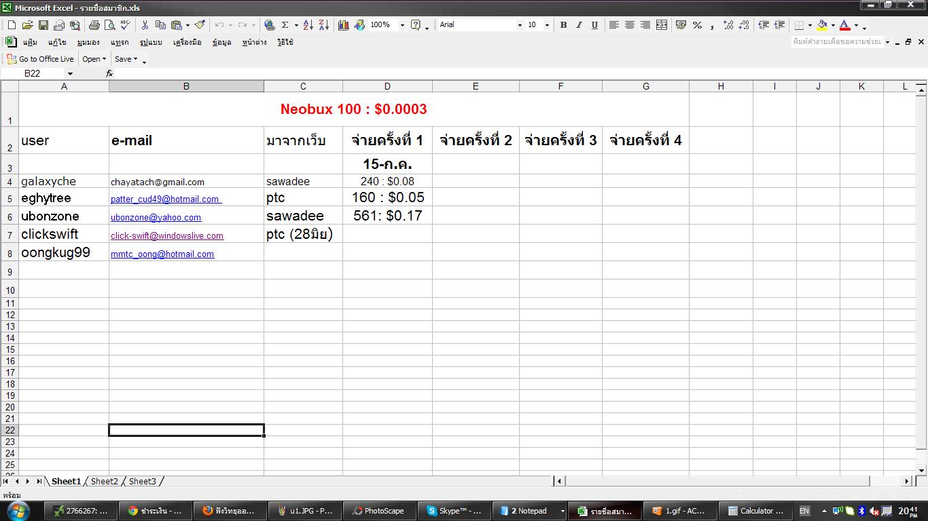Toggle underline formatting
This screenshot has height=521, width=928.
coord(594,25)
